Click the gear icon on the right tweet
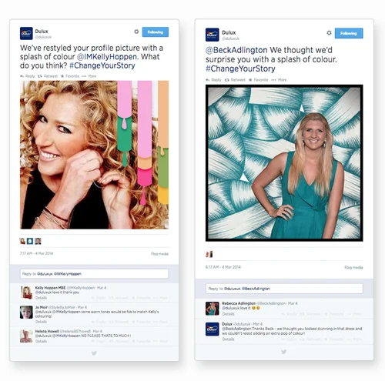Viewport: 385px width, 381px height. point(329,33)
